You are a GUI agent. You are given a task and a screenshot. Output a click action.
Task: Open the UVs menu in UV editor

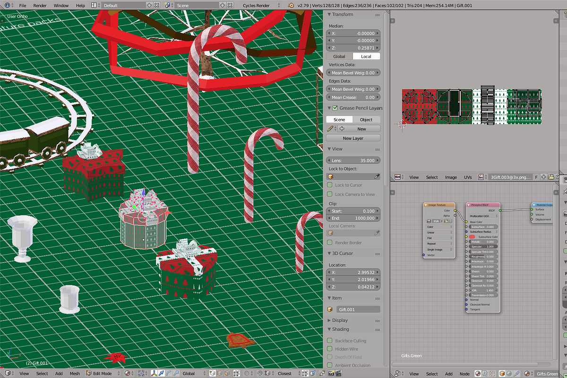tap(468, 177)
